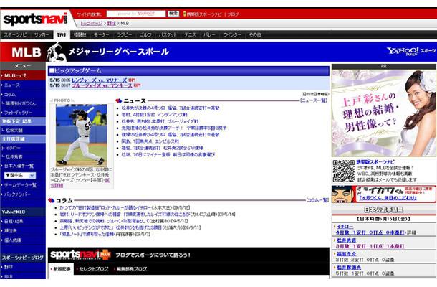437x287 pixels.
Task: Select the 格闘技 navigation tab
Action: (80, 34)
